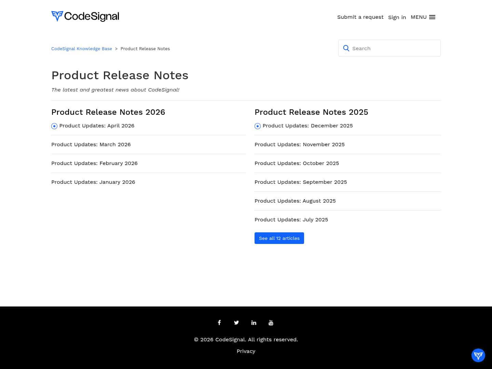Open Product Updates: September 2025 article
This screenshot has height=369, width=492.
coord(301,182)
